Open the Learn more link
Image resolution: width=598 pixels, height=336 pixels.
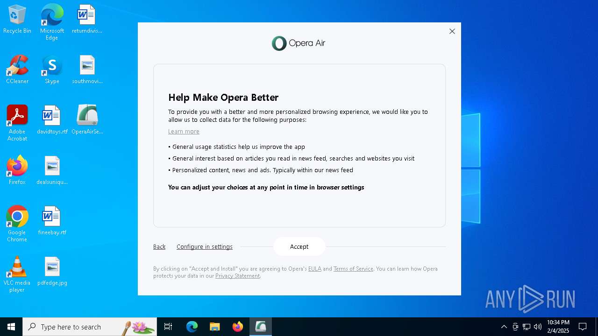click(184, 132)
